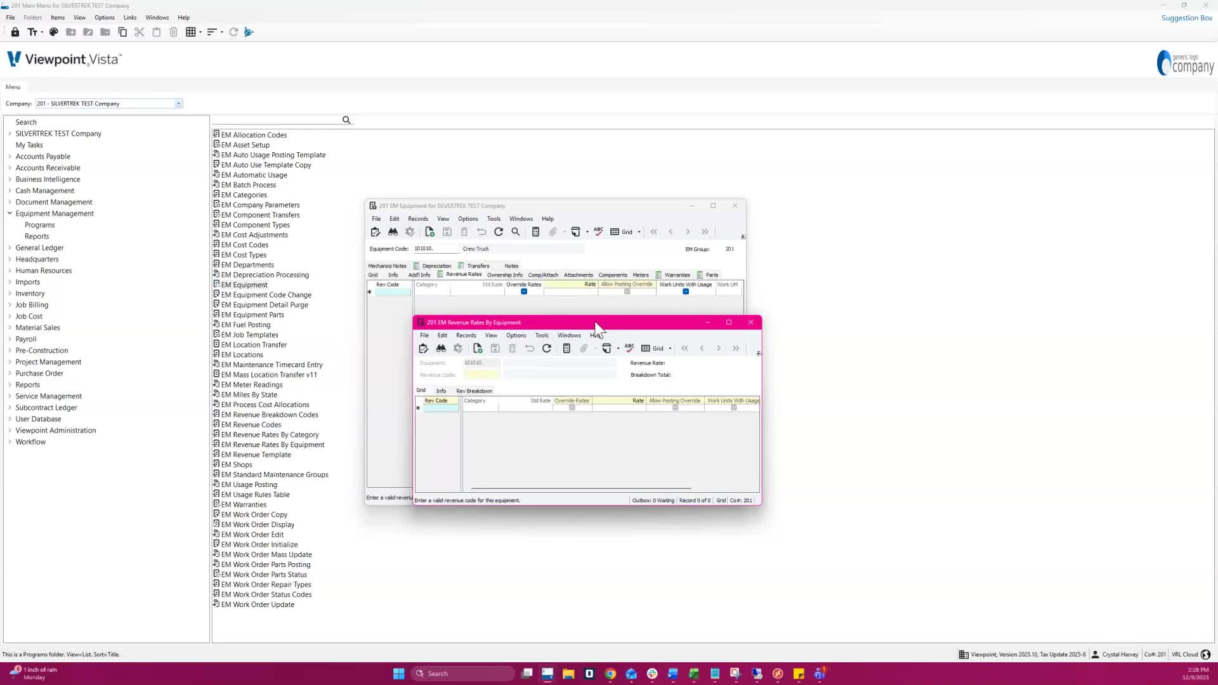Image resolution: width=1218 pixels, height=685 pixels.
Task: Open the Company selection dropdown
Action: click(178, 103)
